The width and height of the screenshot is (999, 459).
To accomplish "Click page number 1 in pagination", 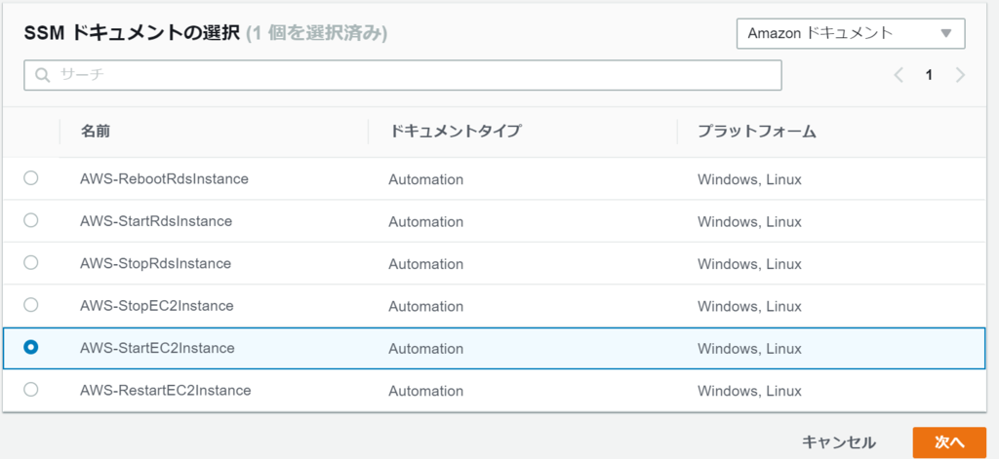I will coord(929,75).
